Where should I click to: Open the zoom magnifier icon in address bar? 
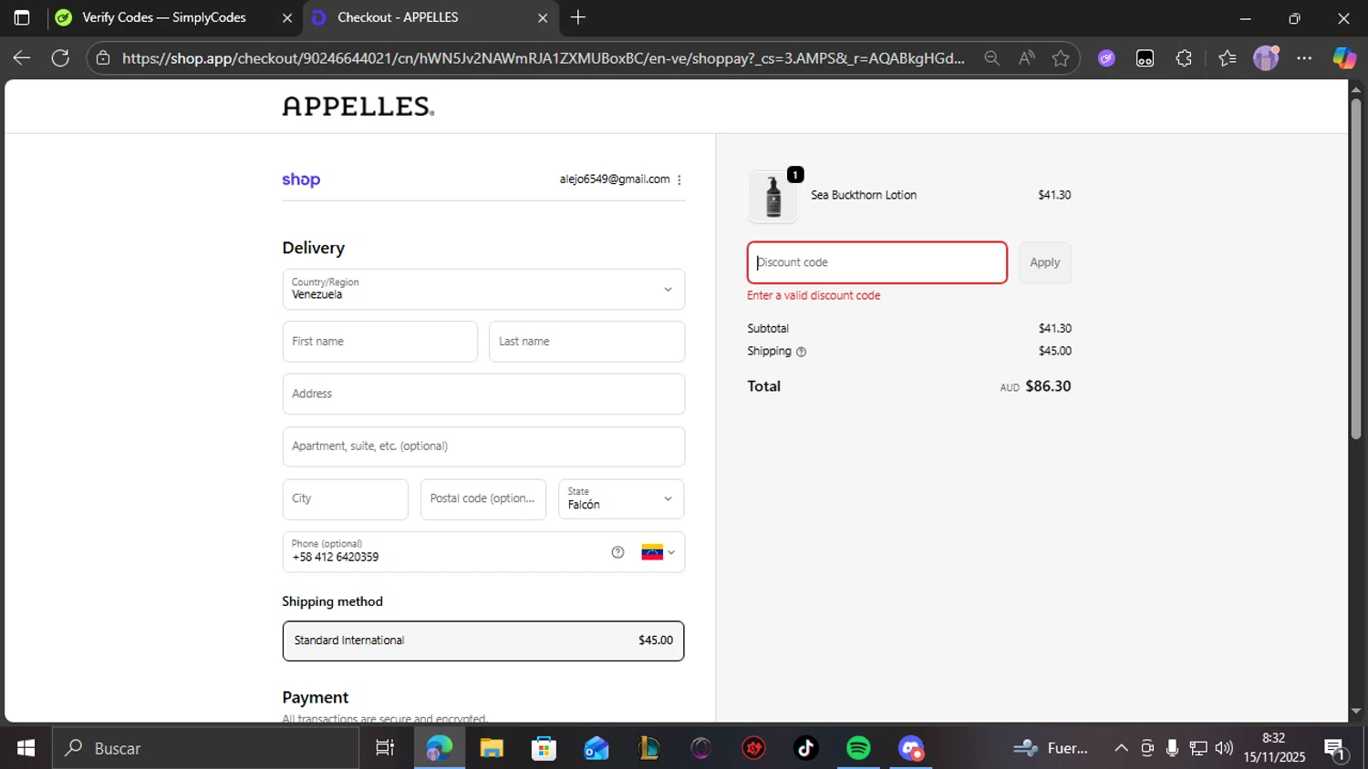point(991,58)
